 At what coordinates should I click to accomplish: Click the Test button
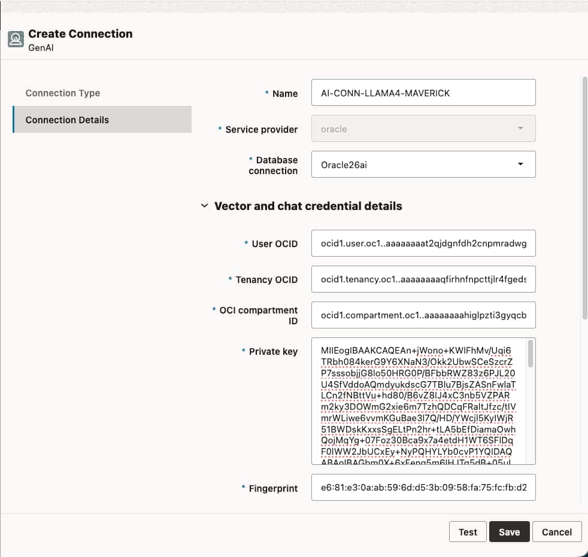click(467, 531)
